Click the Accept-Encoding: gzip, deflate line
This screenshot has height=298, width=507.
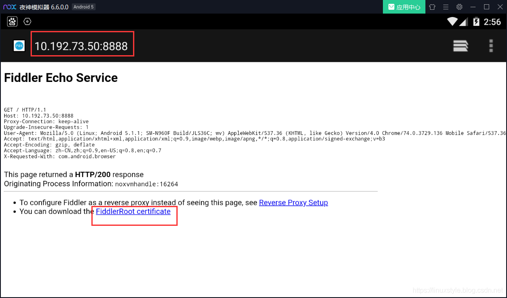pyautogui.click(x=49, y=145)
